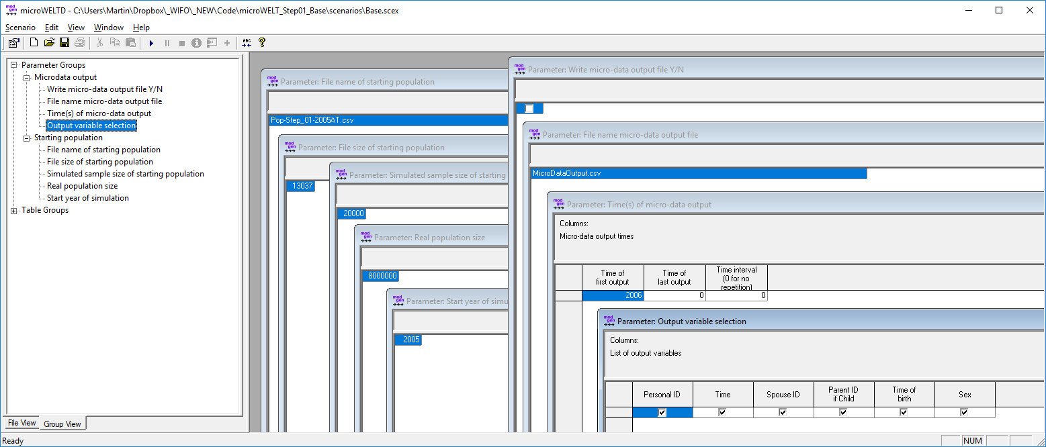Screen dimensions: 1046x447
Task: Open an existing scenario file
Action: coord(49,43)
